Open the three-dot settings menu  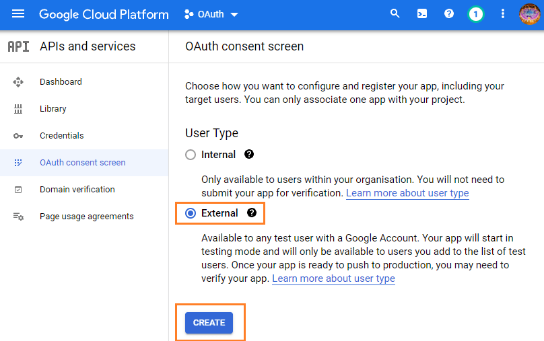point(503,14)
